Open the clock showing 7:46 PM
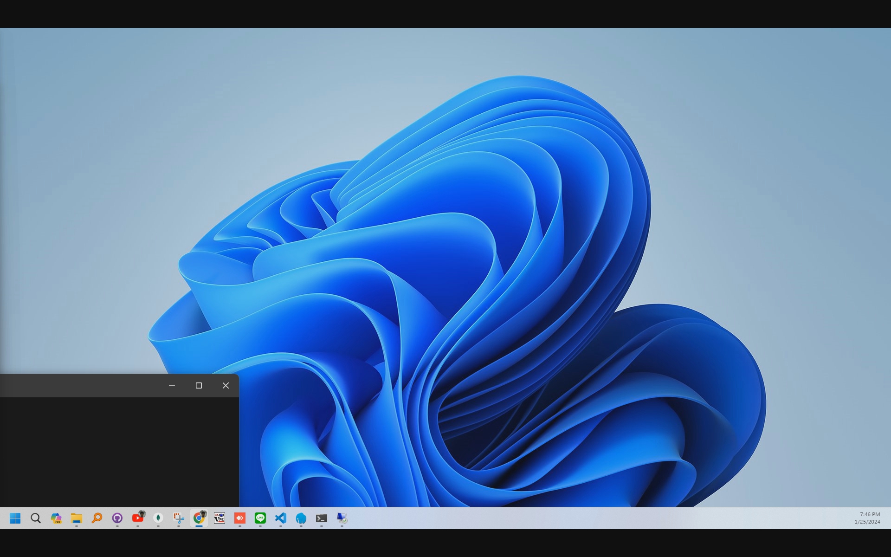This screenshot has height=557, width=891. click(x=867, y=518)
